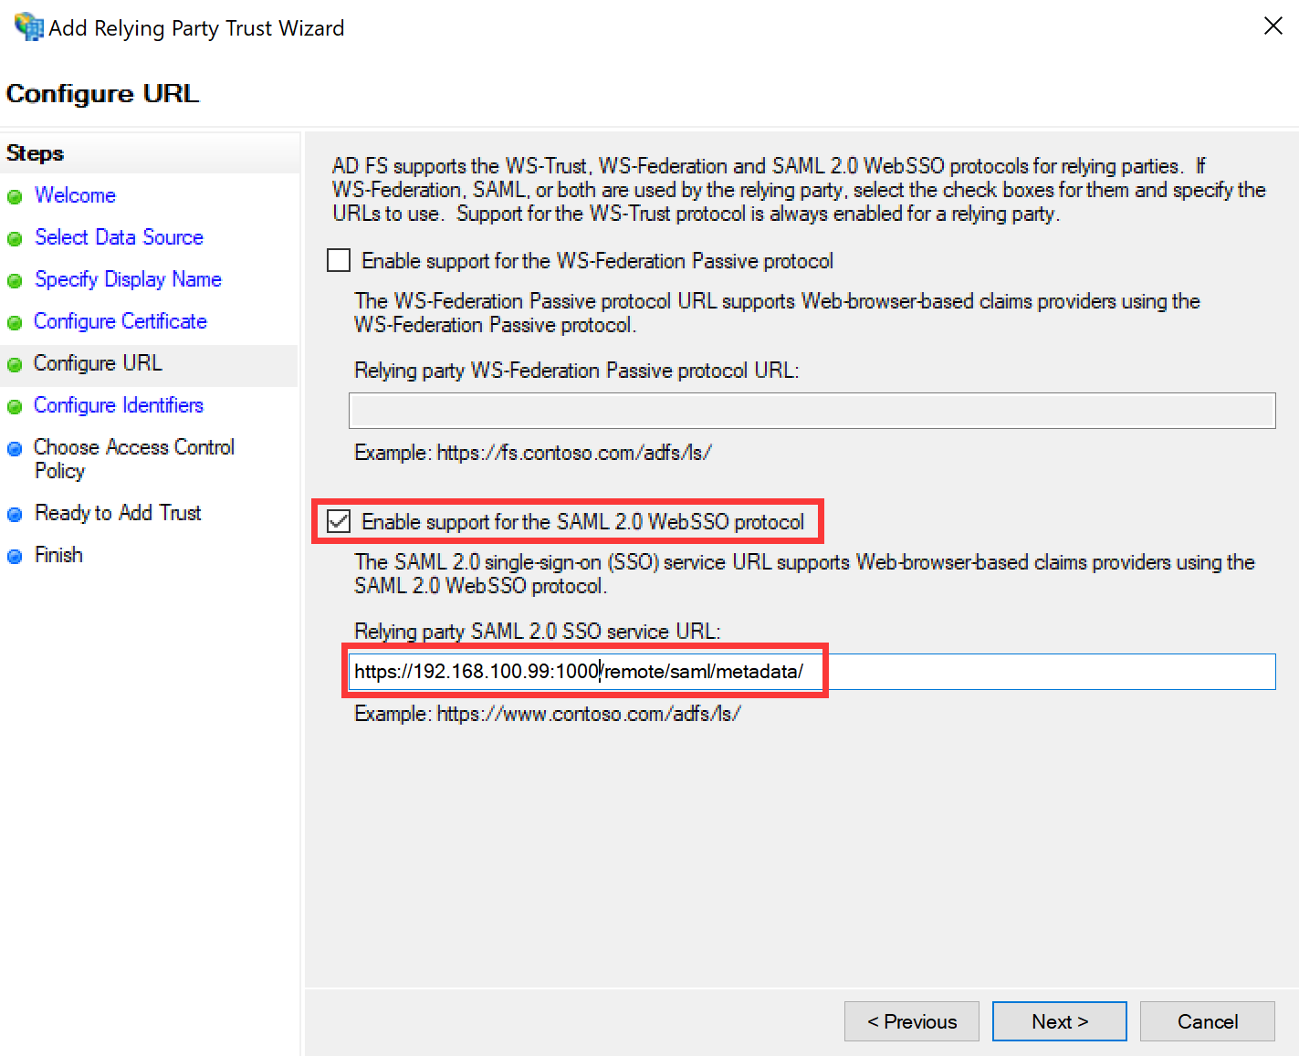Image resolution: width=1299 pixels, height=1056 pixels.
Task: Click the green bullet beside Select Data Source
Action: pos(15,239)
